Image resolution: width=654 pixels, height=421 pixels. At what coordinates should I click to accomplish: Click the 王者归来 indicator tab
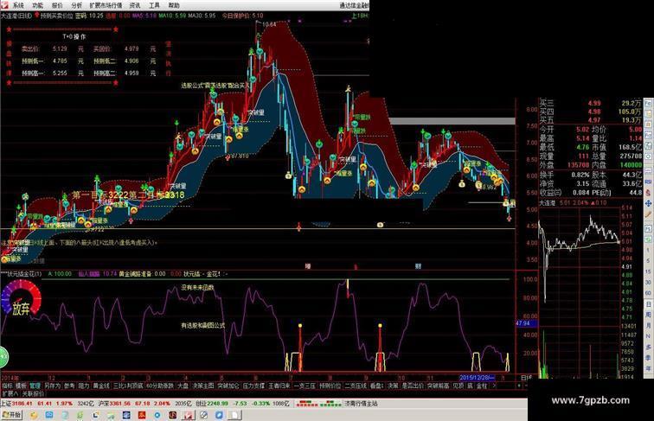click(x=279, y=386)
